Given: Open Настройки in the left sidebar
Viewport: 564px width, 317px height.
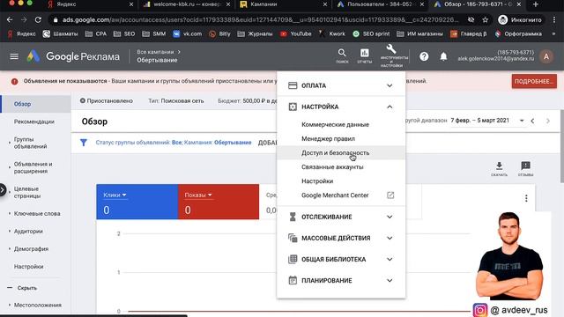Looking at the screenshot, I should pos(29,266).
